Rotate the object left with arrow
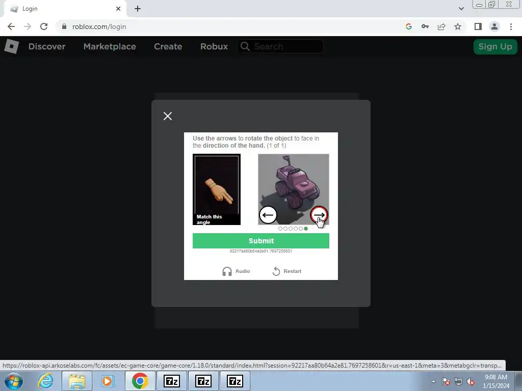The image size is (522, 391). pyautogui.click(x=268, y=215)
